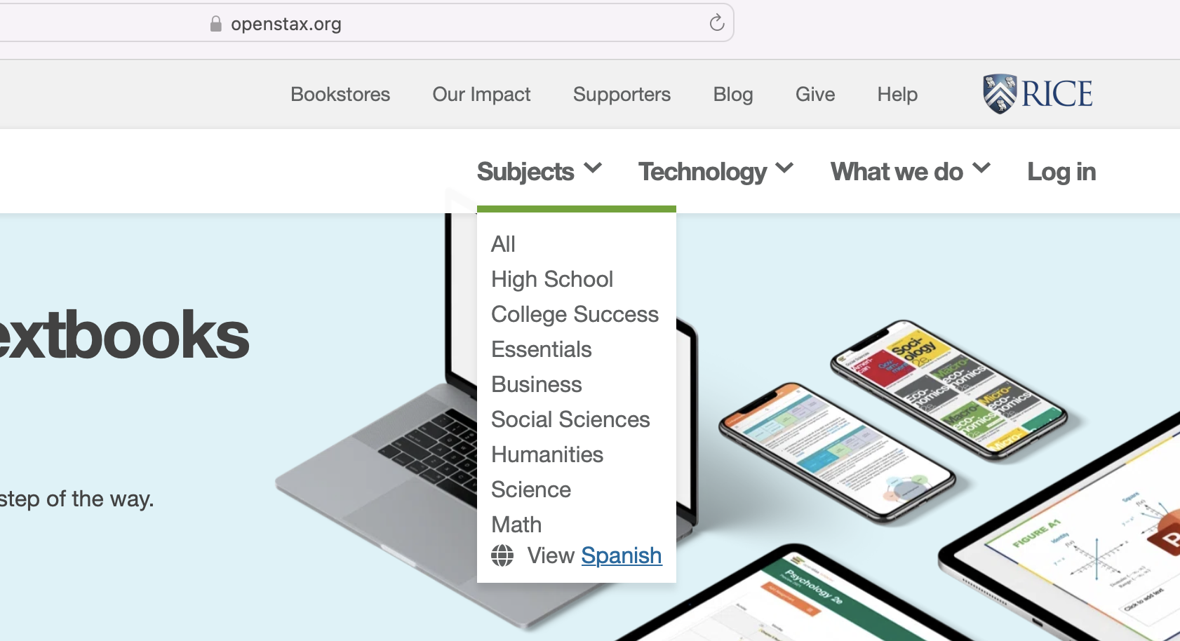Follow the Spanish language link
1180x641 pixels.
[621, 555]
